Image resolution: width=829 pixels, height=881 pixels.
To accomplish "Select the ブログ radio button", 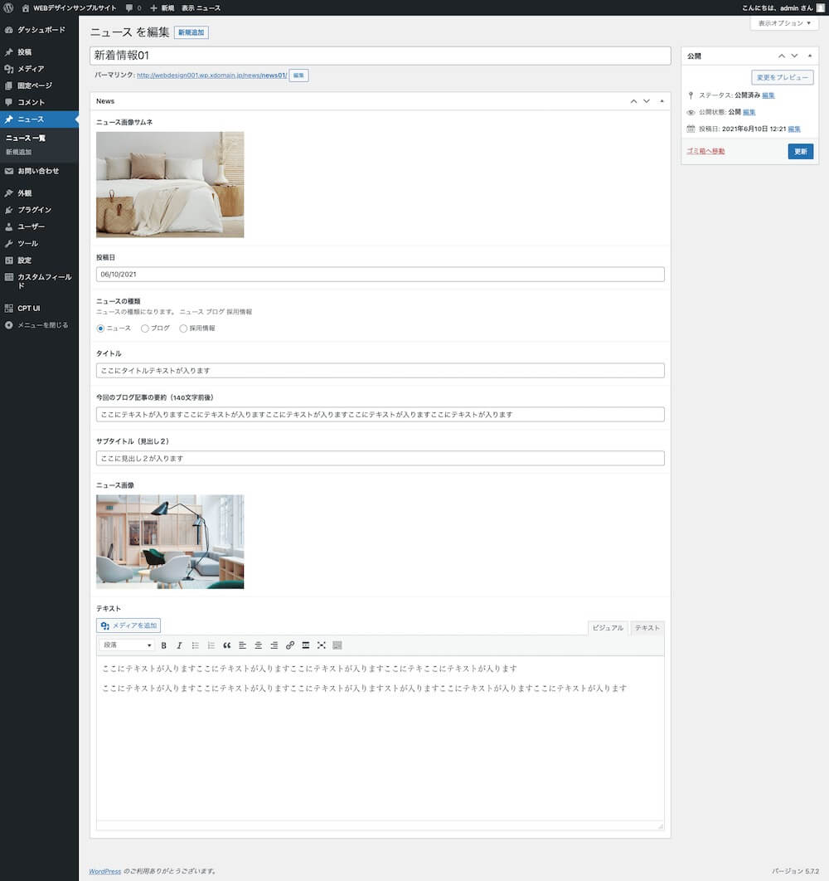I will (145, 329).
